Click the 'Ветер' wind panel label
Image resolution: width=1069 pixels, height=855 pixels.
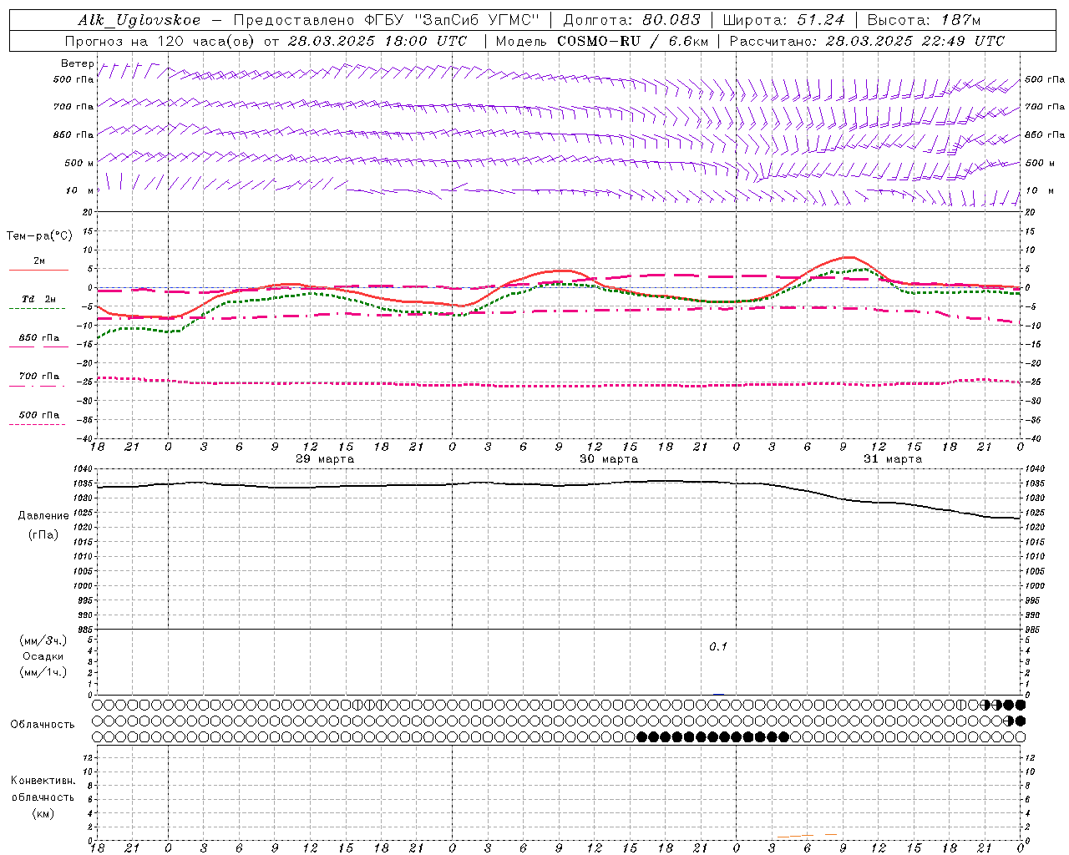click(77, 63)
